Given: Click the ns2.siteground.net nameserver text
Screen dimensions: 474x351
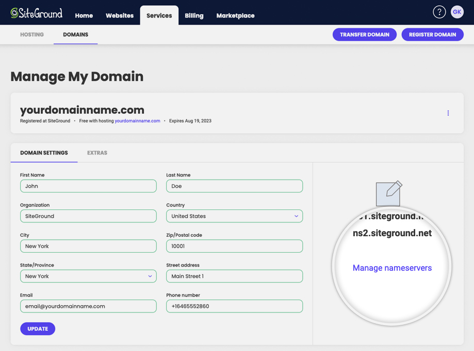Looking at the screenshot, I should [392, 233].
